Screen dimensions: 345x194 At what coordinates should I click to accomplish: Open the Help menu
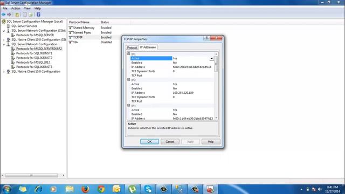click(38, 9)
